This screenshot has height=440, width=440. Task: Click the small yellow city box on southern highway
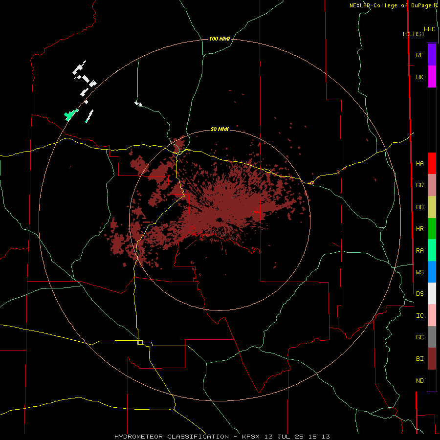click(x=140, y=342)
